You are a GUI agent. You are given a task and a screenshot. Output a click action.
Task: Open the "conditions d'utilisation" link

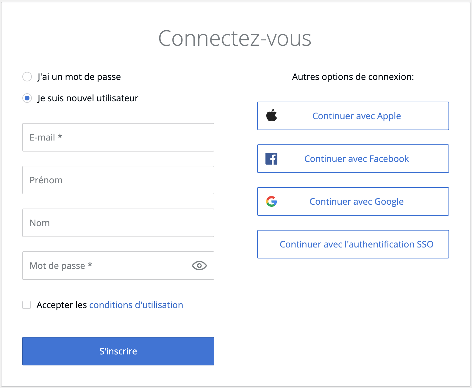(136, 305)
